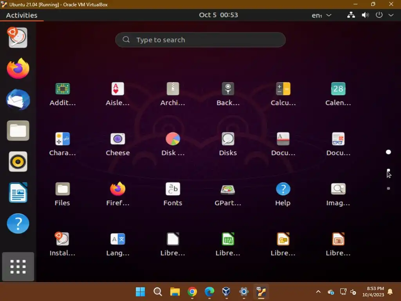Switch to Edge on Windows taskbar

pos(210,292)
